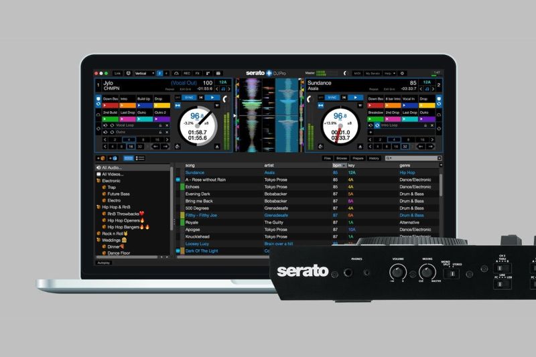Open the Help dropdown menu
This screenshot has height=357, width=536.
(x=390, y=73)
